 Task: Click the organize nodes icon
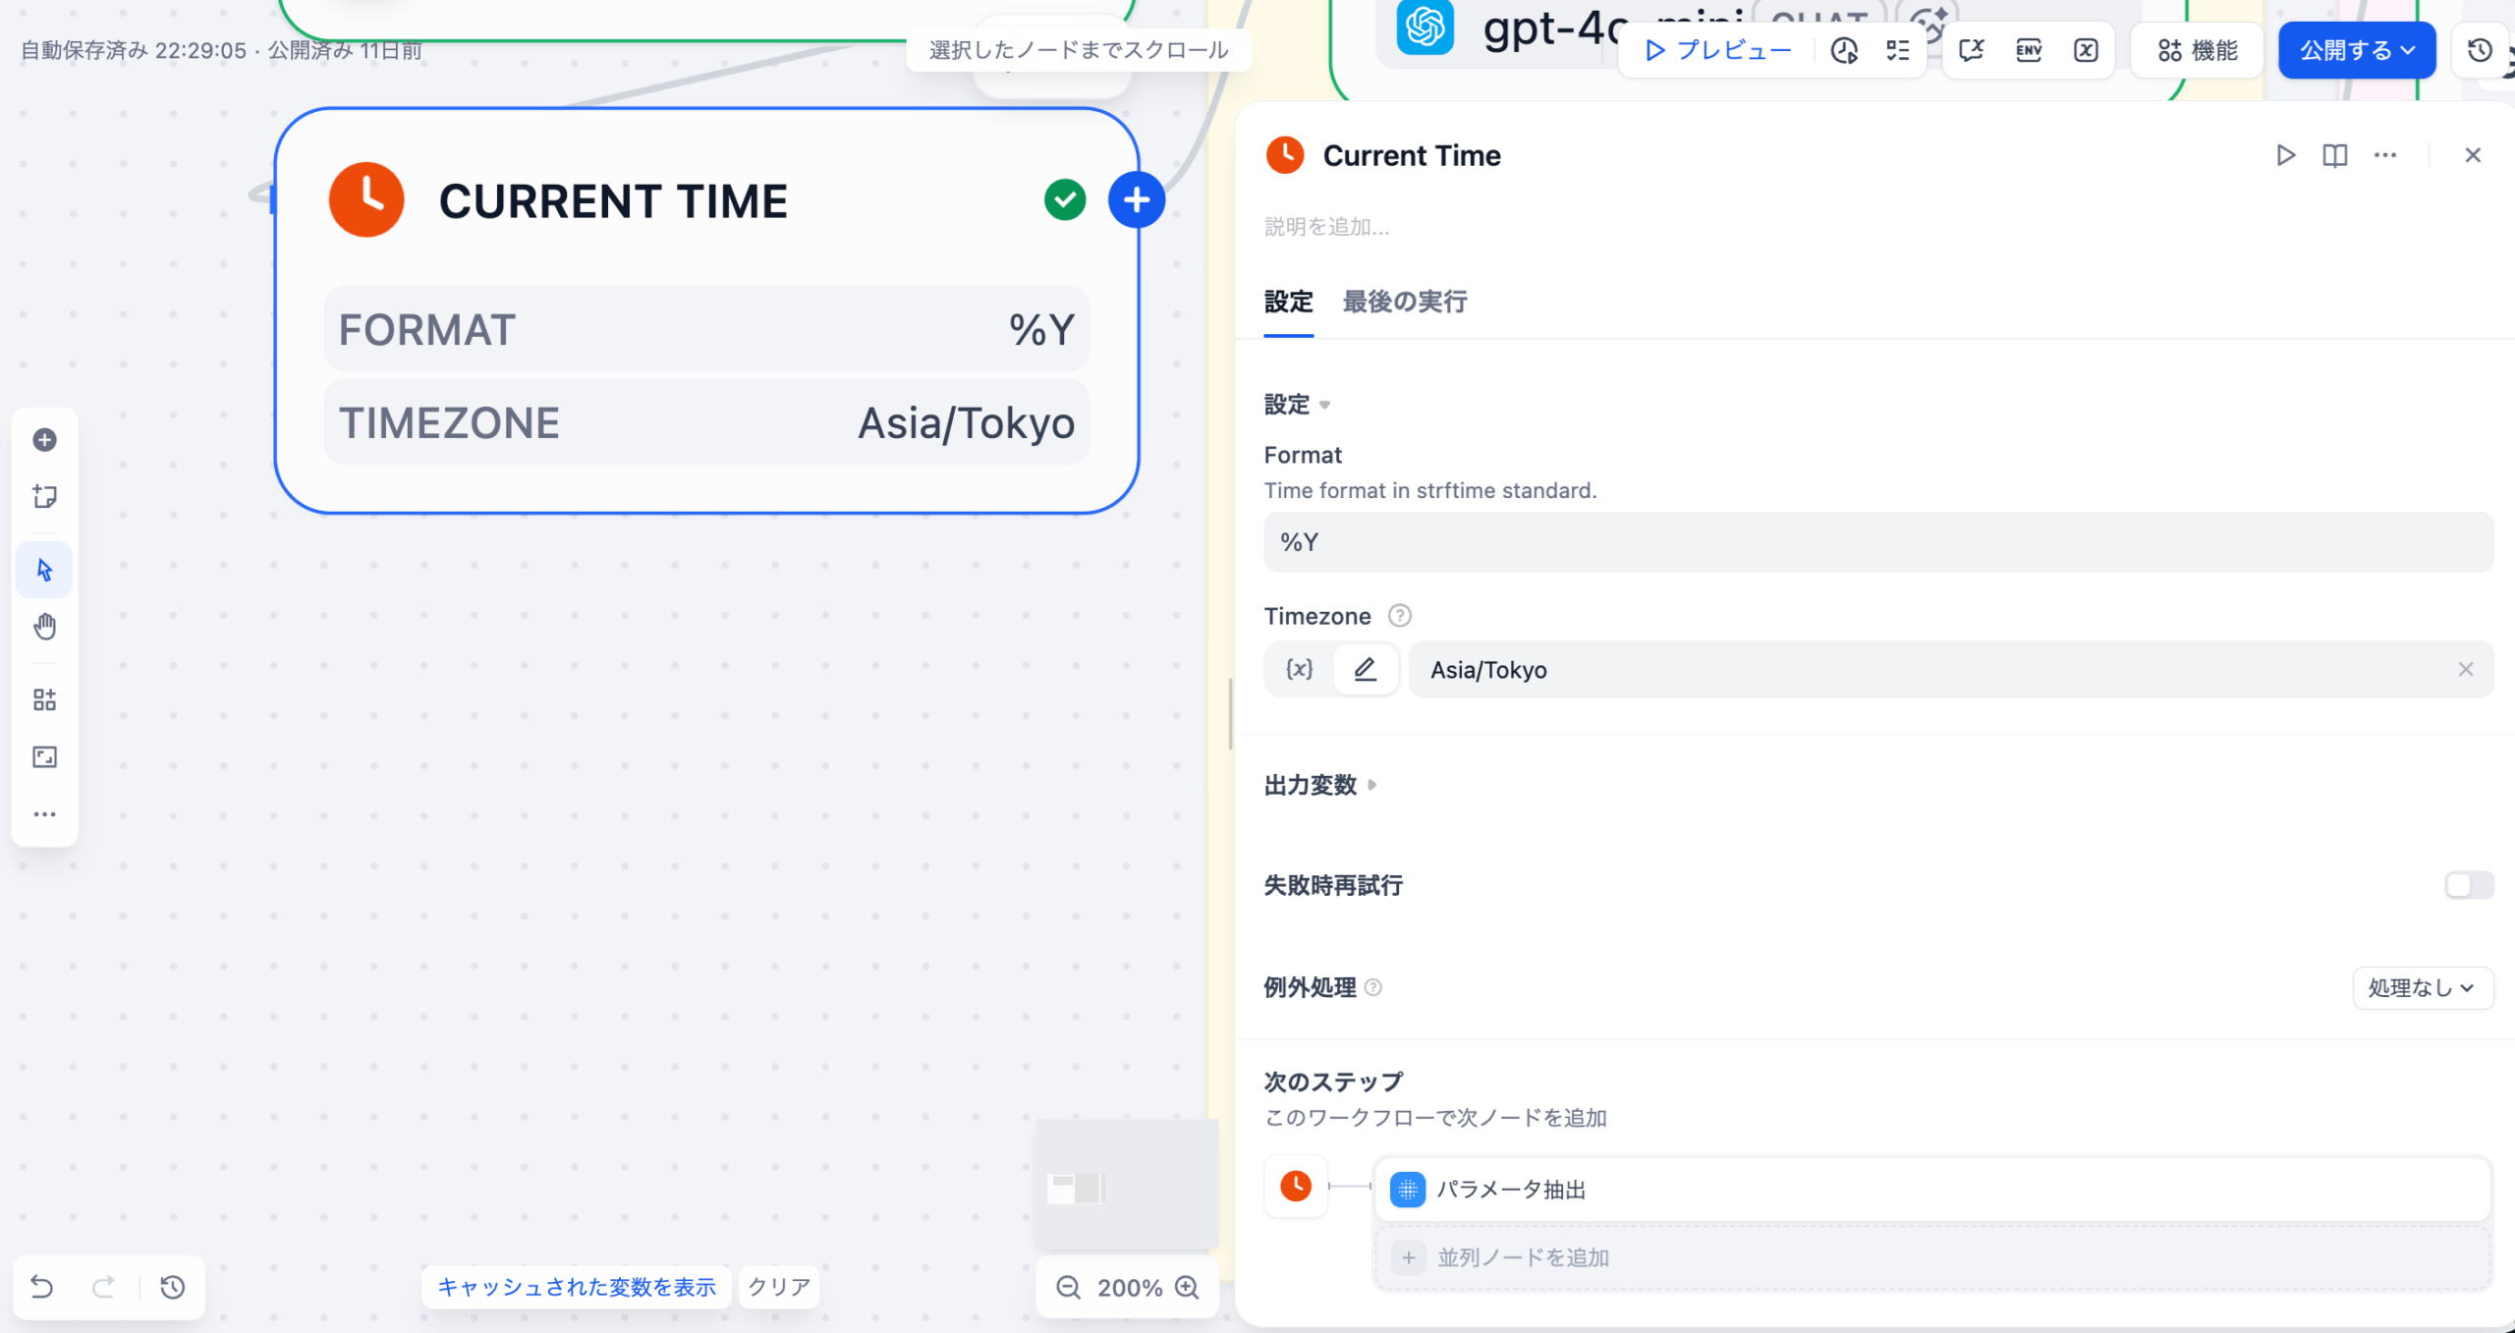[44, 700]
